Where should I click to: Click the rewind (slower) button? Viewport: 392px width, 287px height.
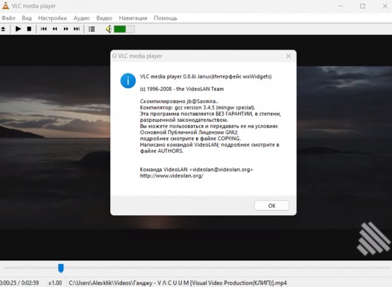pyautogui.click(x=55, y=29)
